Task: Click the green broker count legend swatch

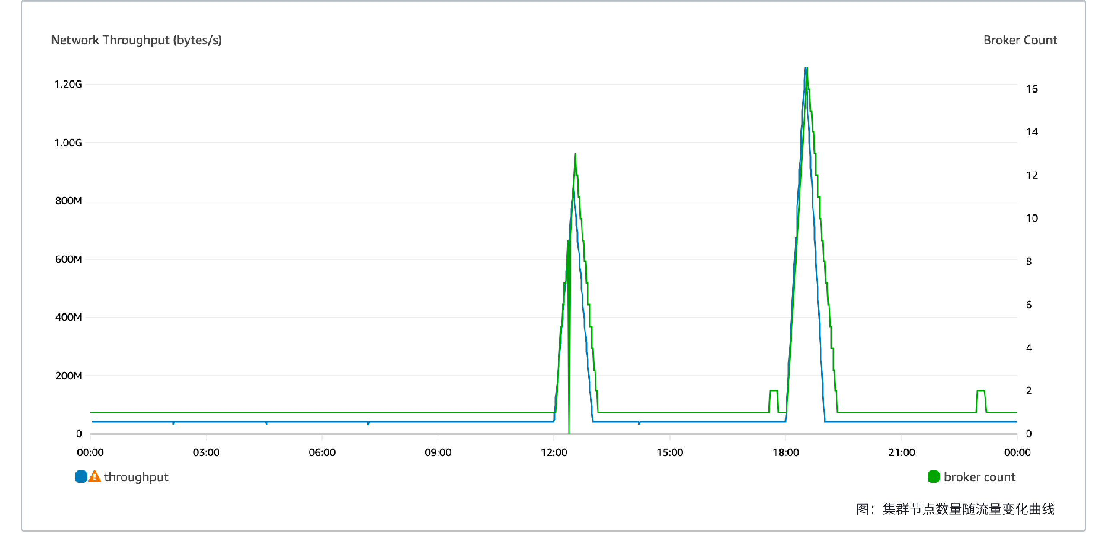Action: coord(934,476)
